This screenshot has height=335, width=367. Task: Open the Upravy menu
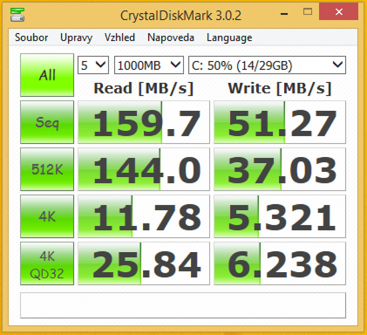tap(76, 38)
